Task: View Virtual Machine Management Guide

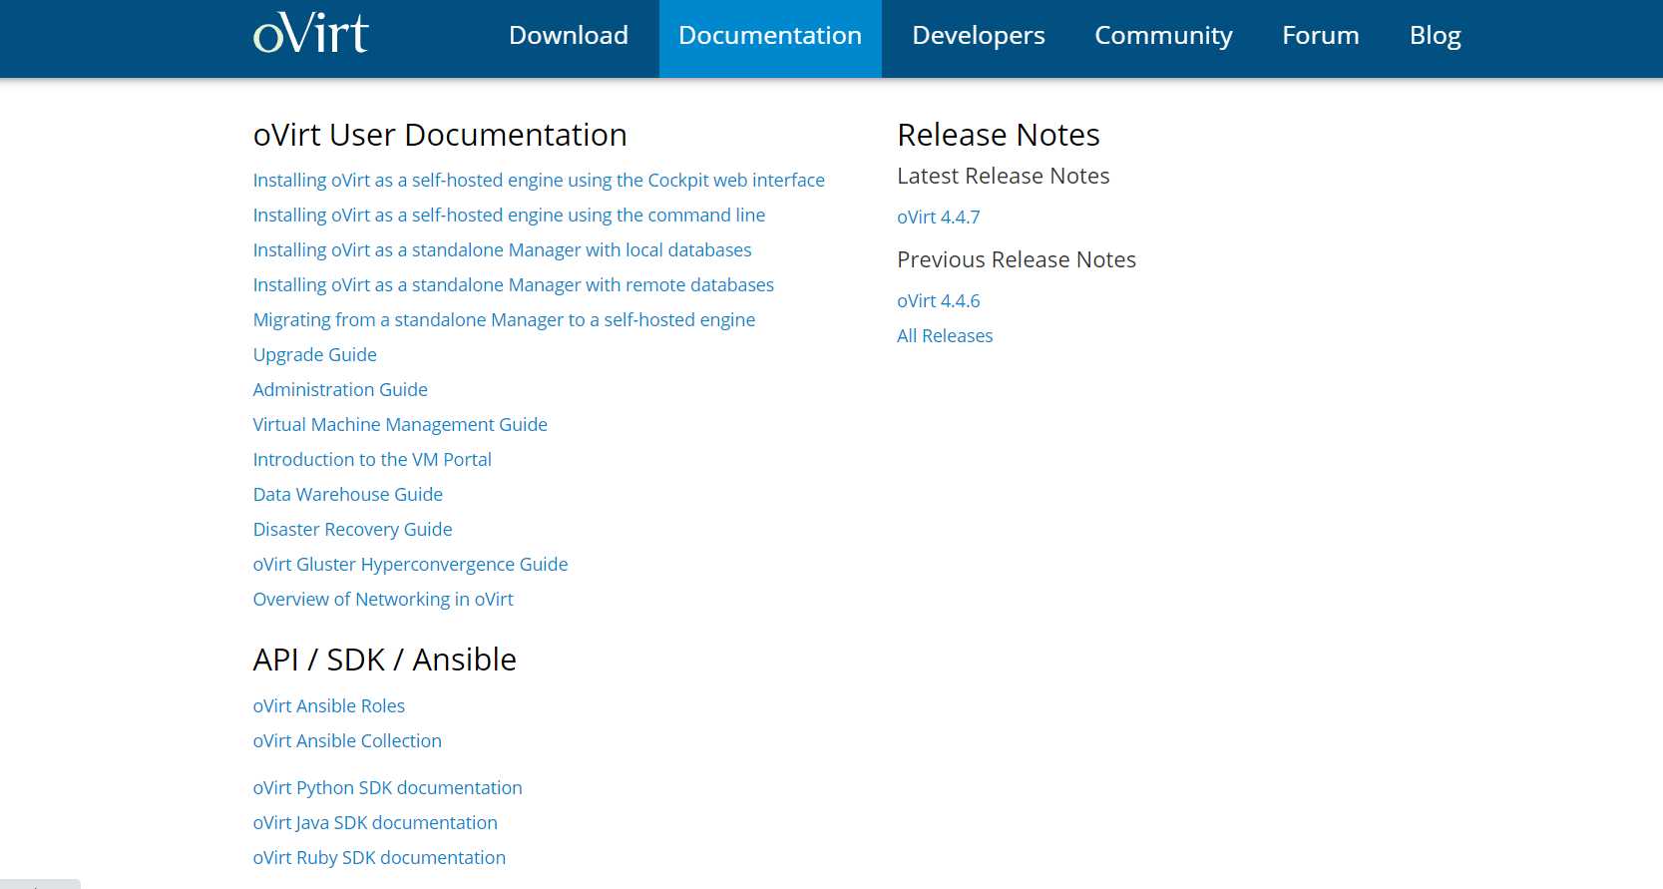Action: [400, 425]
